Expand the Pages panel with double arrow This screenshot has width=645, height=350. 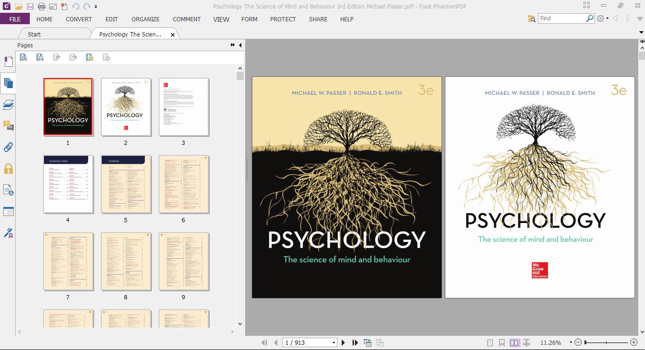pyautogui.click(x=233, y=45)
